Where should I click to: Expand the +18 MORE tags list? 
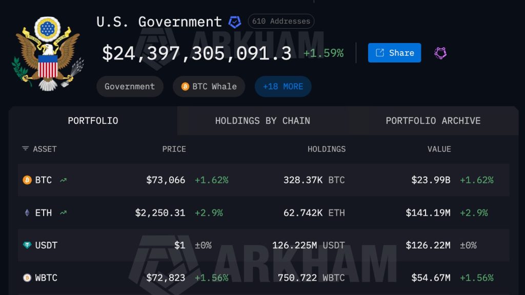[x=282, y=87]
